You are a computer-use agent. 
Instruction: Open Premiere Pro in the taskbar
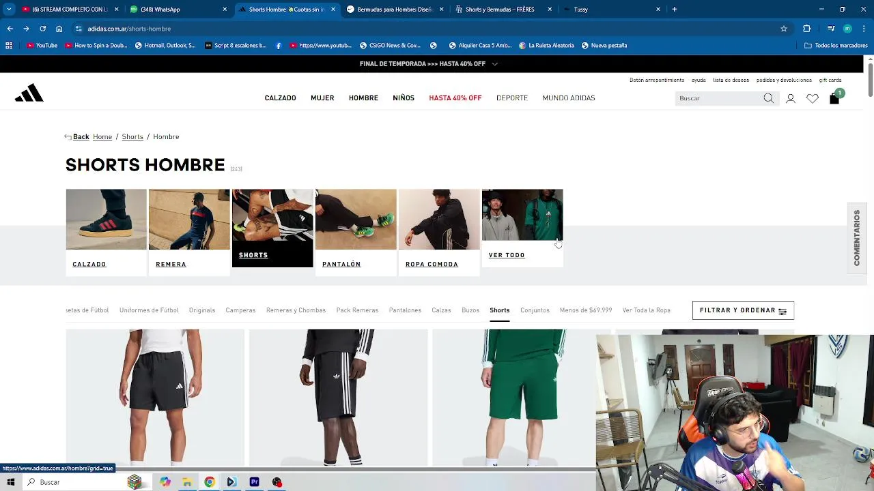pos(255,482)
